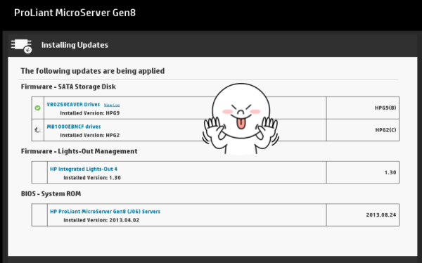Click 'Installed Version: 2013.04.02' text

pyautogui.click(x=101, y=220)
